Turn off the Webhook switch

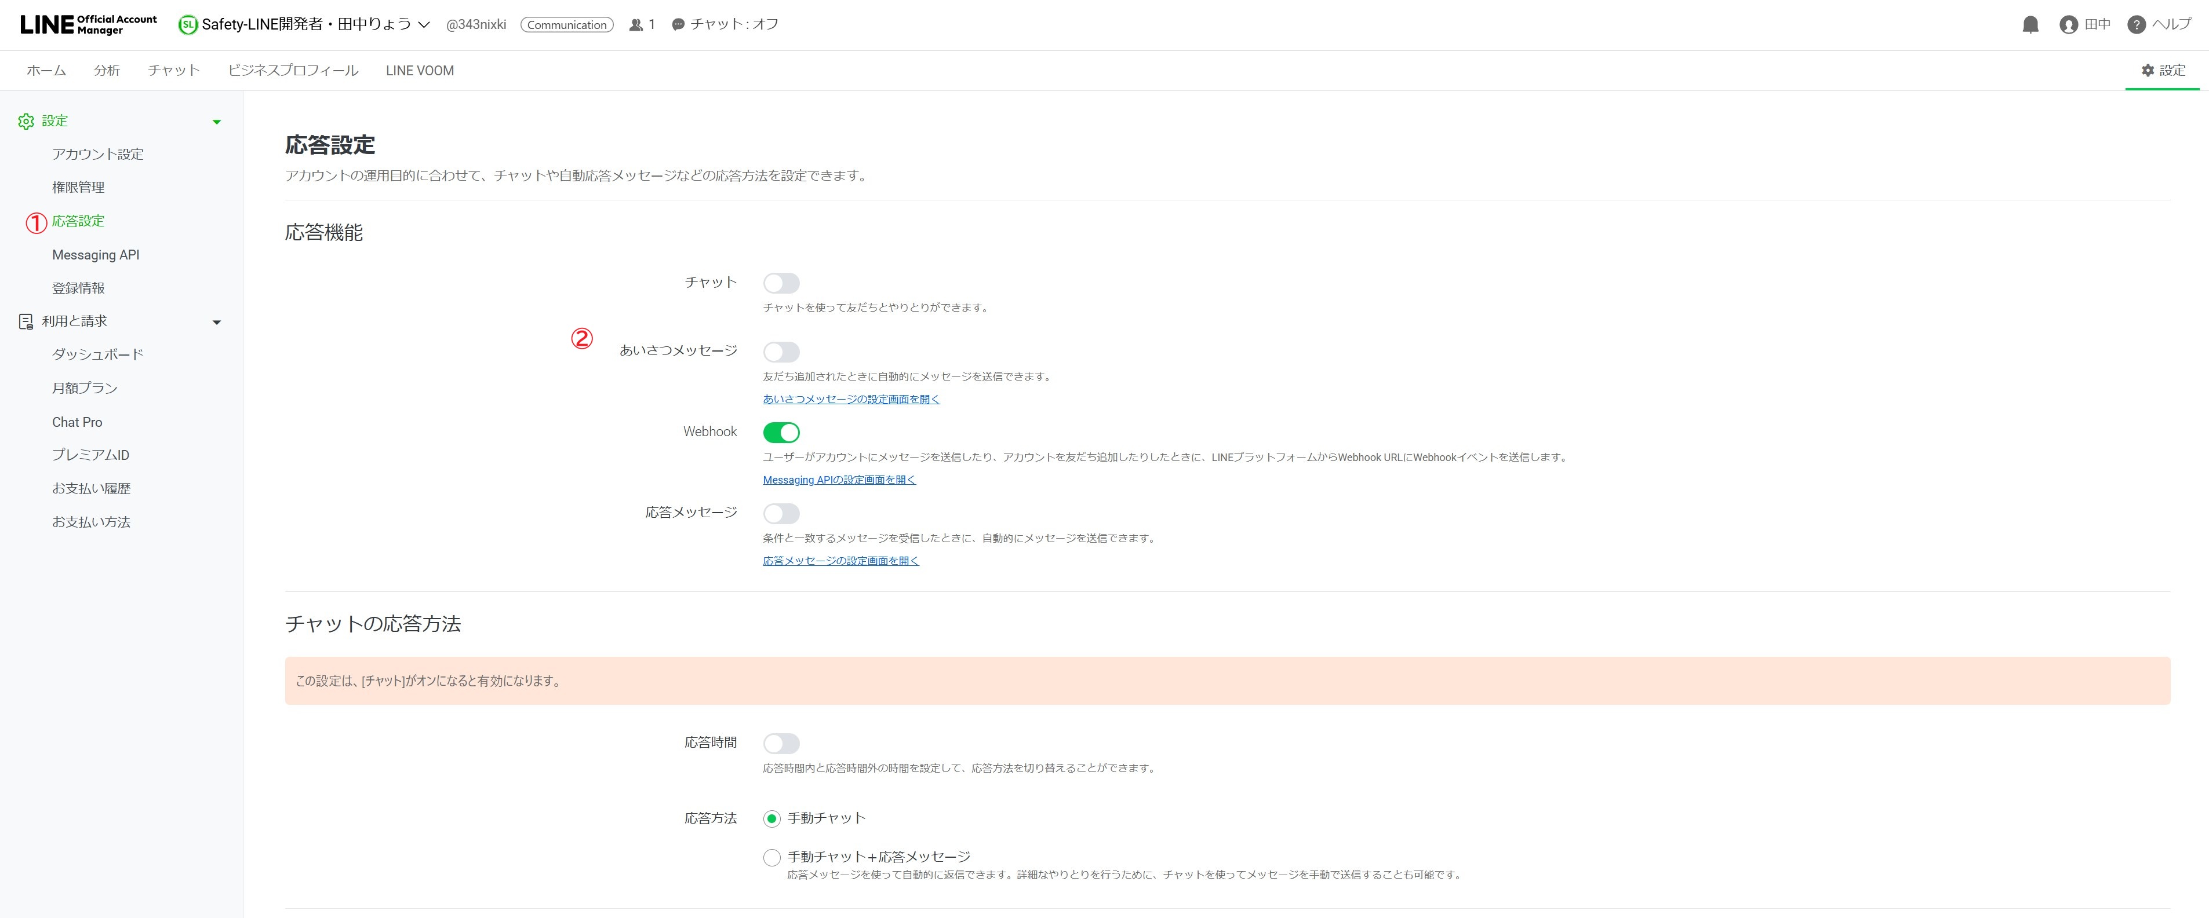coord(781,432)
